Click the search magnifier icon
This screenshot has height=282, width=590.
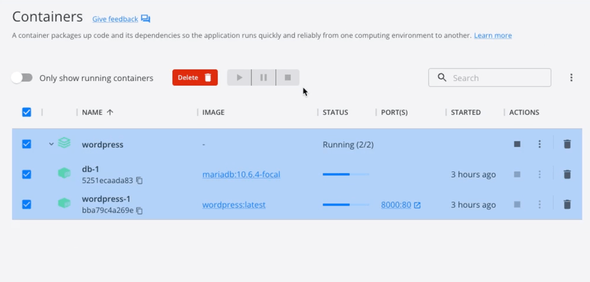click(442, 77)
